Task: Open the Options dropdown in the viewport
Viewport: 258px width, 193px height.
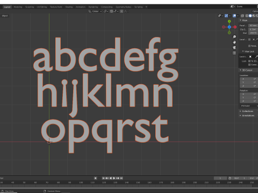Action: click(255, 11)
